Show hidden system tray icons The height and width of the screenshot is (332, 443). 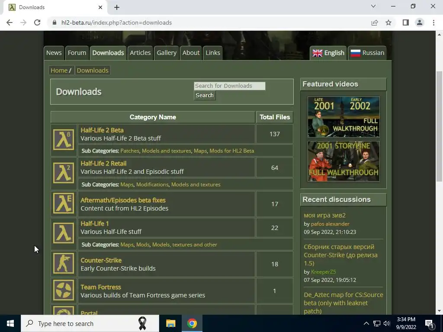pyautogui.click(x=366, y=323)
